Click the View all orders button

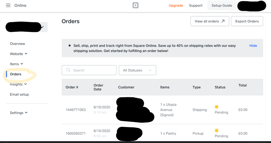click(x=210, y=21)
